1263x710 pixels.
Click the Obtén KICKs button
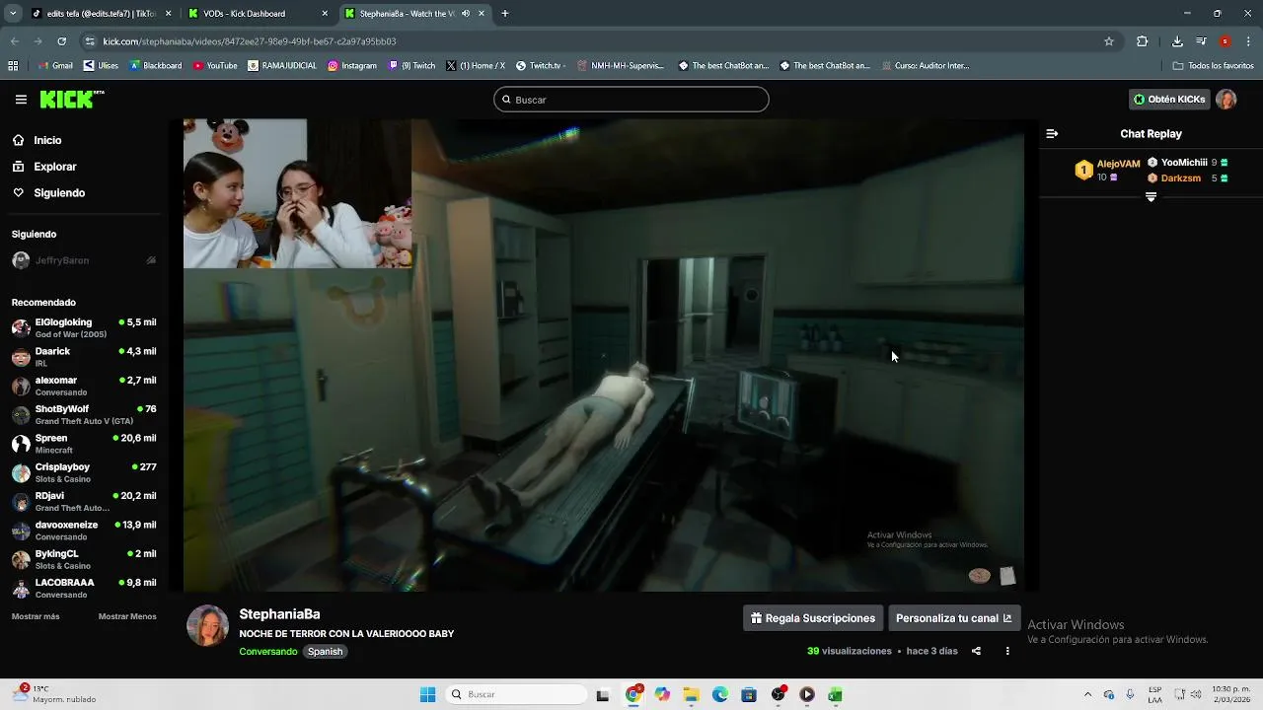click(1169, 100)
